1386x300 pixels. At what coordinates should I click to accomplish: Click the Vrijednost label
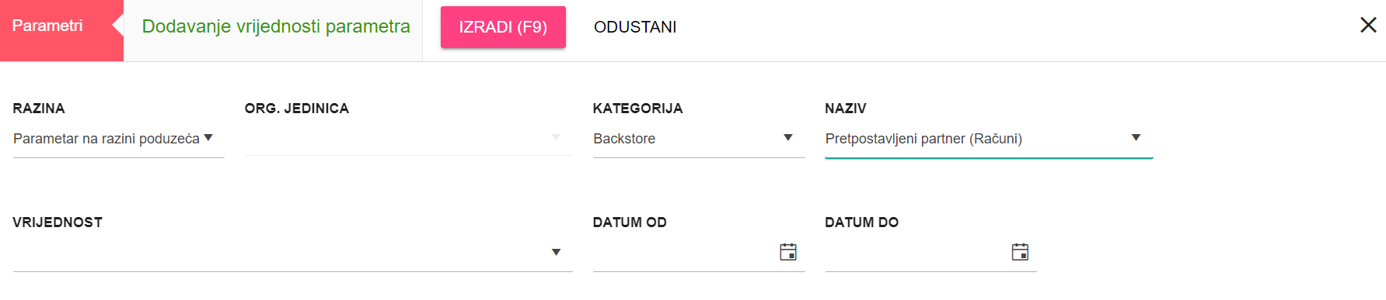point(58,222)
